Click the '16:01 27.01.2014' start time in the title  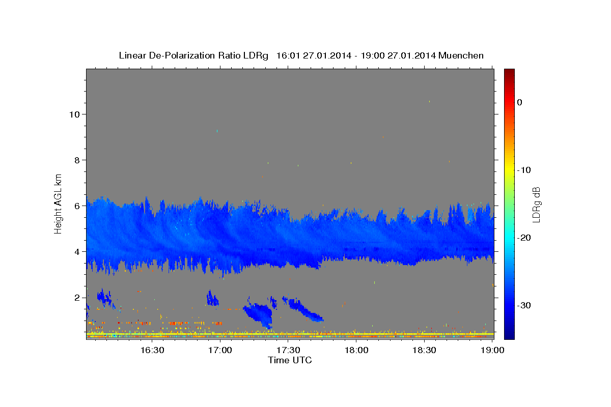(313, 55)
